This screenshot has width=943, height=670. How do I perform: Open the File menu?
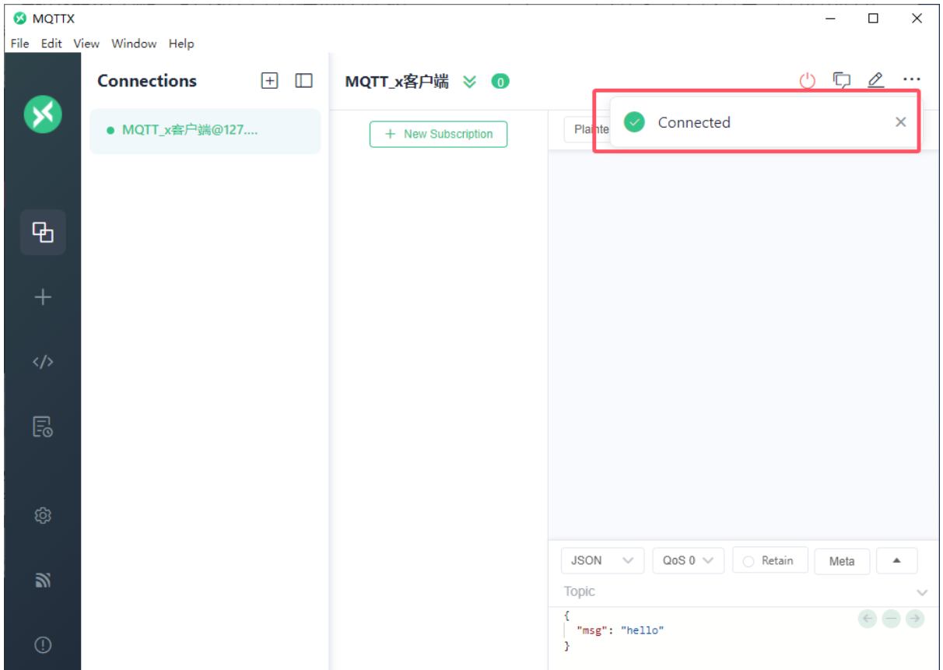(19, 44)
